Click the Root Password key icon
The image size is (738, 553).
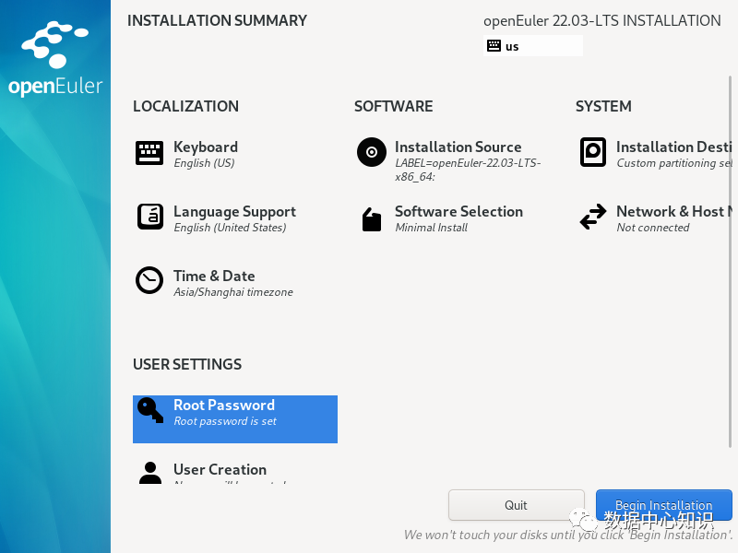point(150,410)
